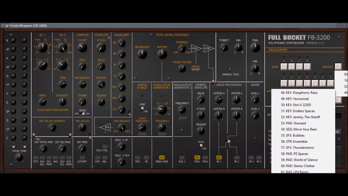Select bank C button
This screenshot has width=348, height=196.
tap(299, 67)
